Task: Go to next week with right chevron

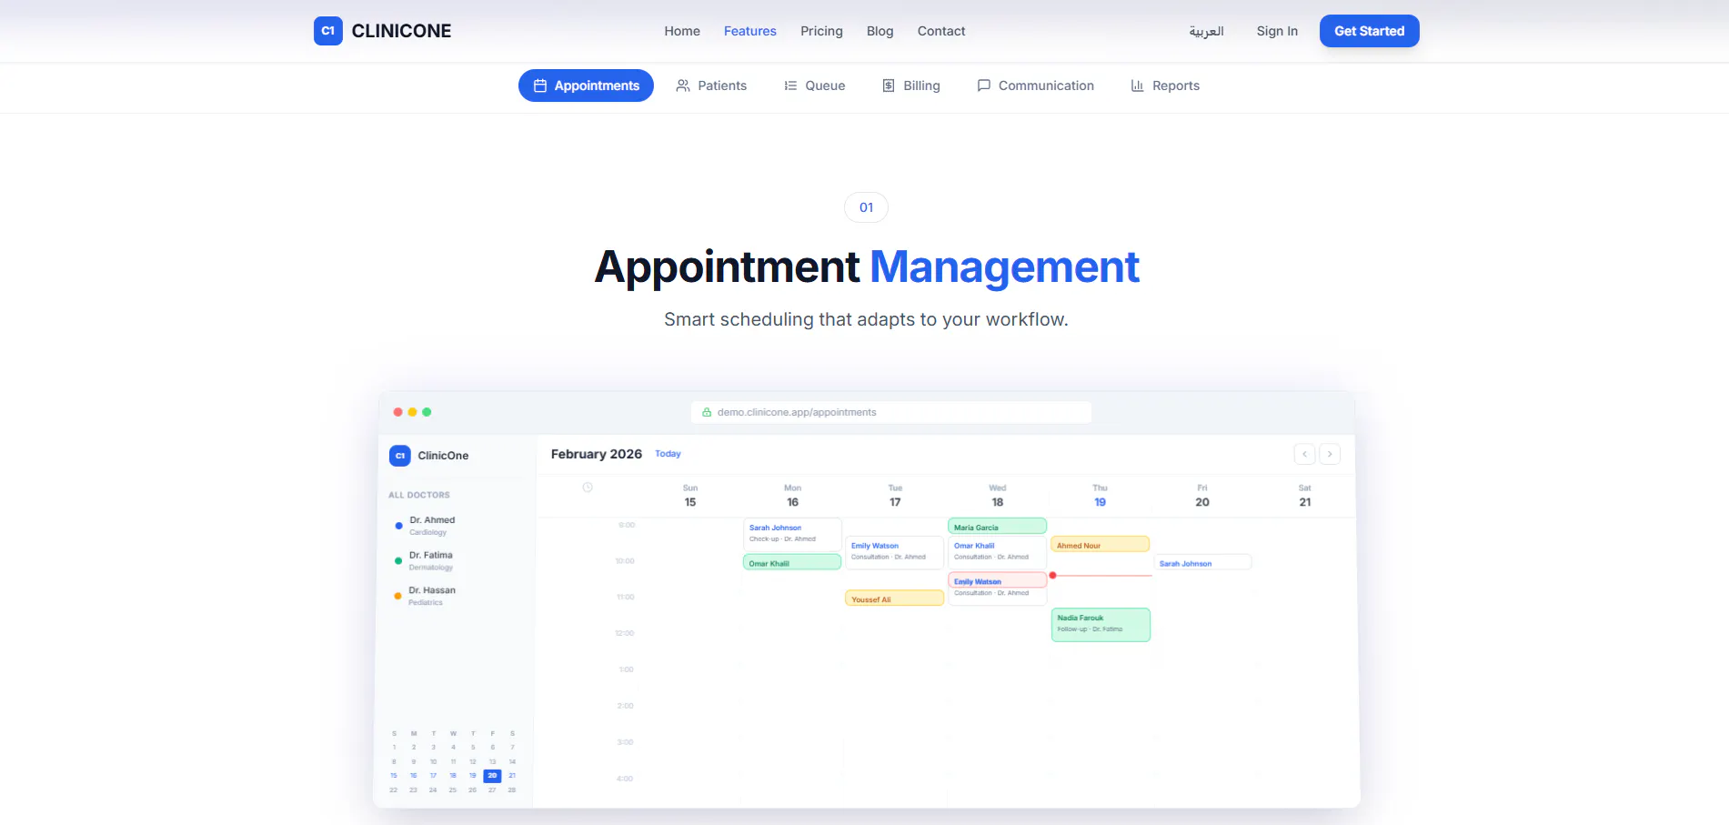Action: point(1330,454)
